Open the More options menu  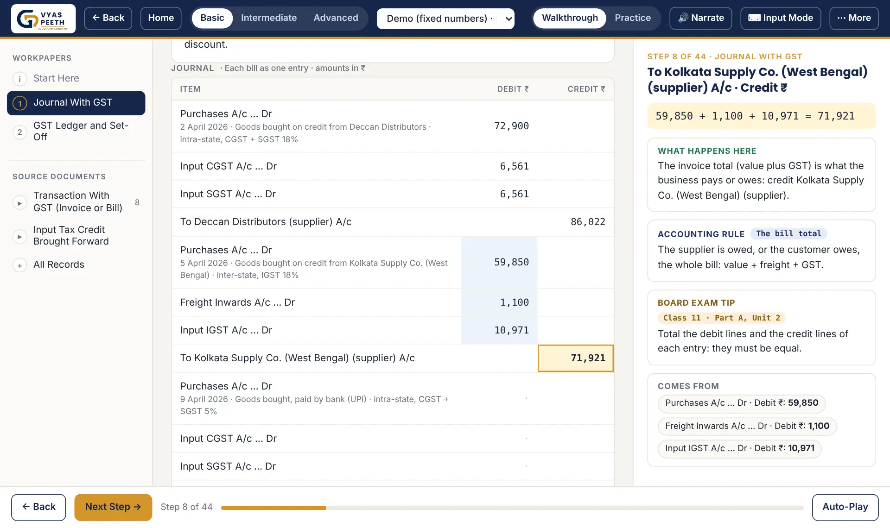853,18
